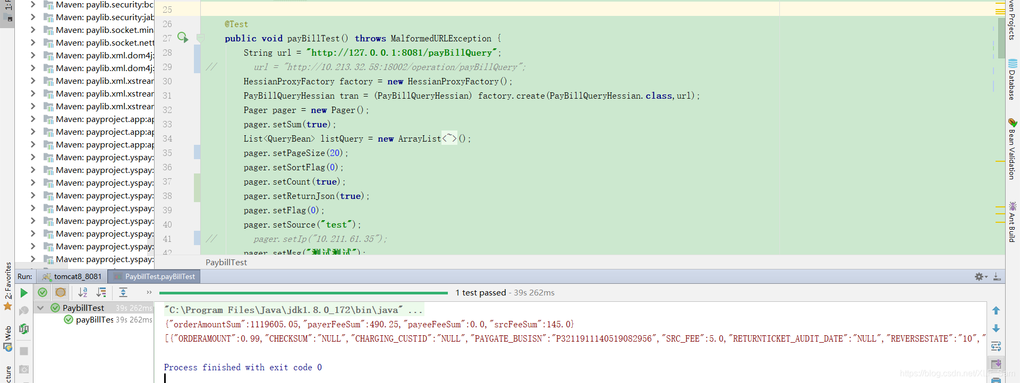Expand Maven: paylib.security:jab library

(32, 18)
